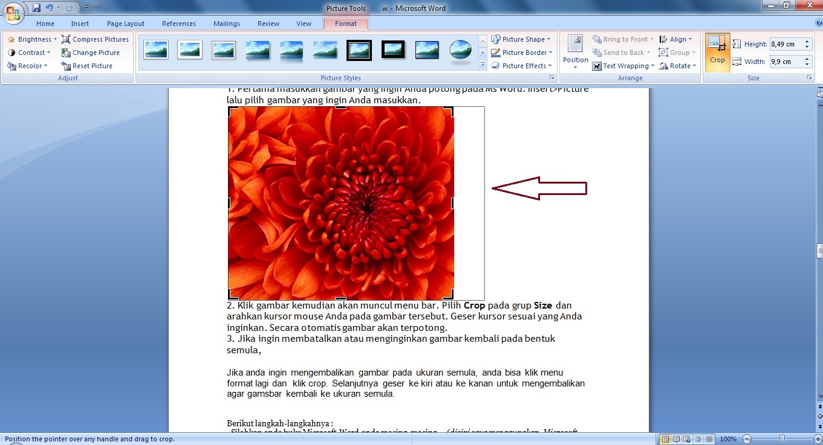Open the Contrast dropdown
Image resolution: width=823 pixels, height=445 pixels.
tap(30, 53)
